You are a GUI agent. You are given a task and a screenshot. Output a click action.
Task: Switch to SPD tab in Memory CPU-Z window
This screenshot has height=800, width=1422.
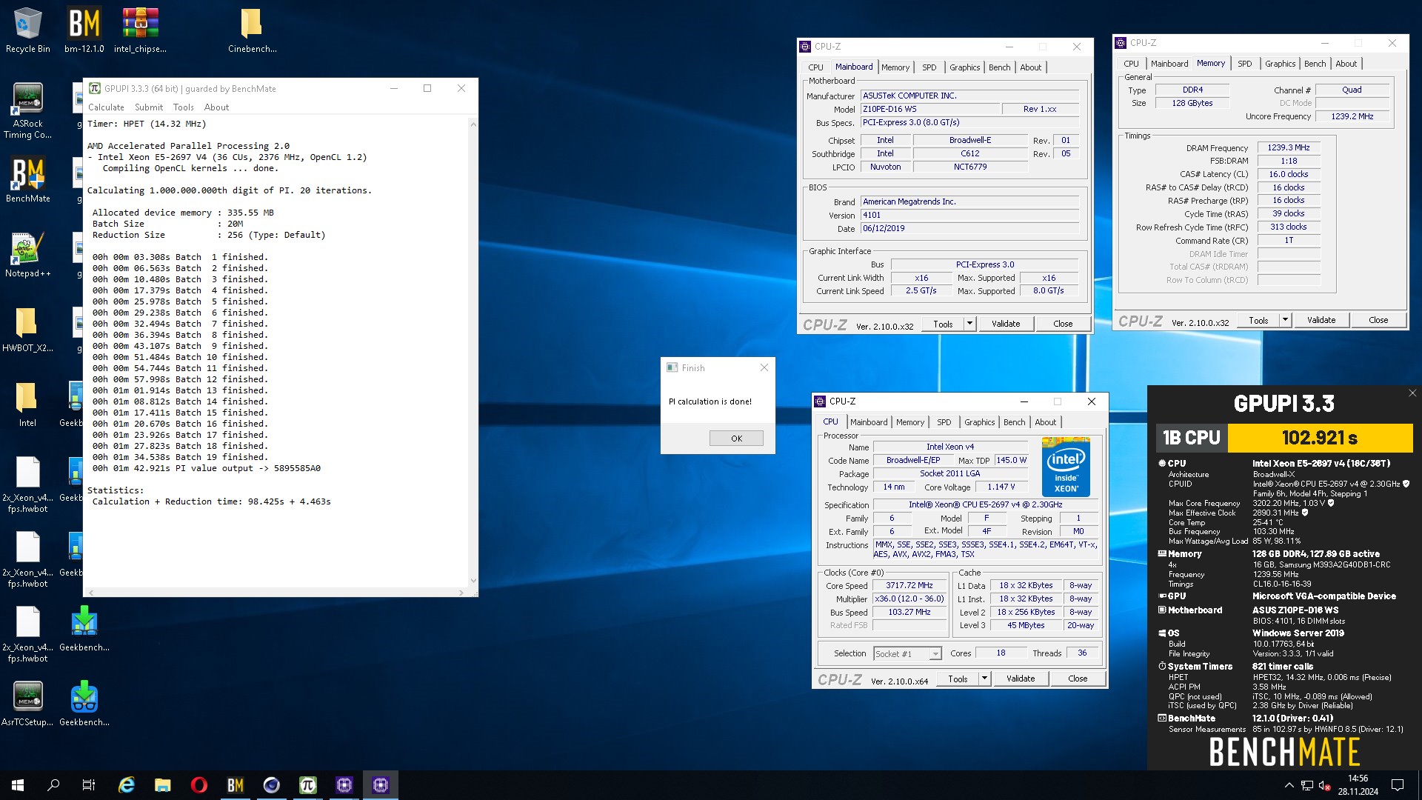(x=1245, y=64)
